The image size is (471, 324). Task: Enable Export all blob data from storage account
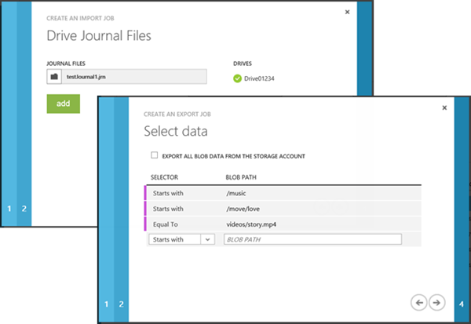[155, 156]
